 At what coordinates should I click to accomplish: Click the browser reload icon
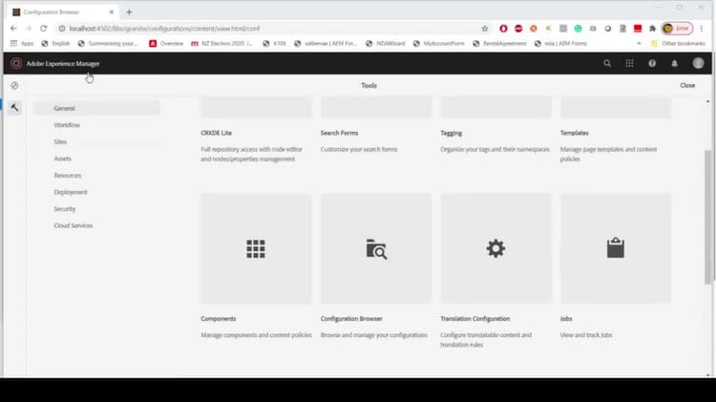click(x=43, y=29)
